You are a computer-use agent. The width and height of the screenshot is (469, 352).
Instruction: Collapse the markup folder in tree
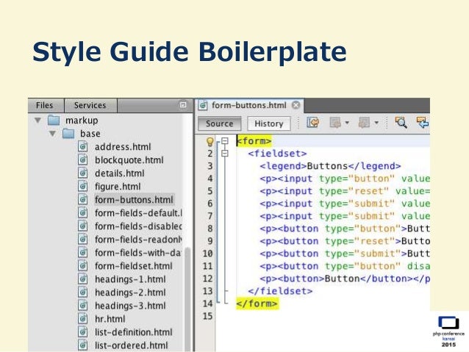pos(37,121)
